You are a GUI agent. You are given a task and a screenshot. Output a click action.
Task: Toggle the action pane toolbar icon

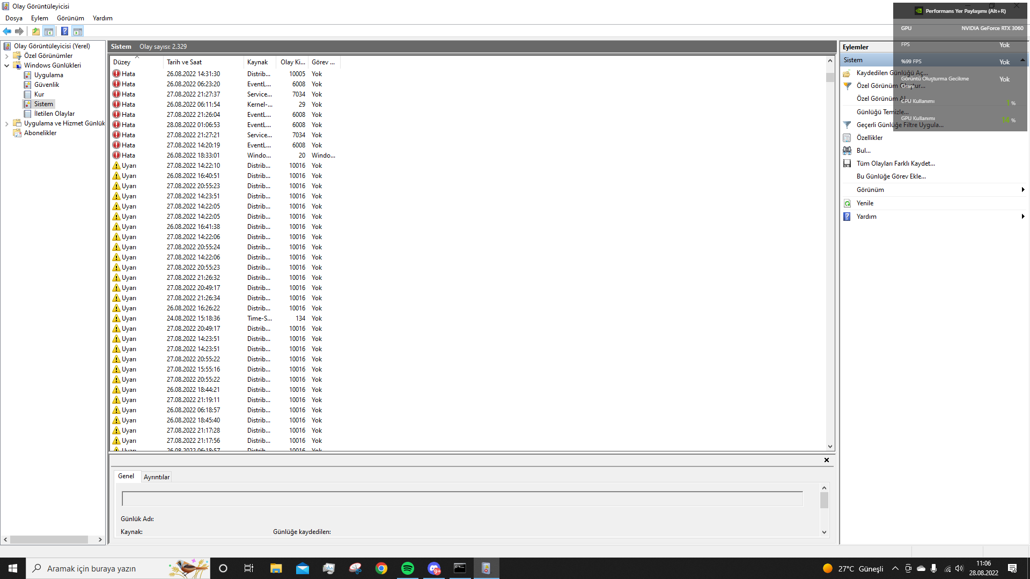(x=78, y=31)
